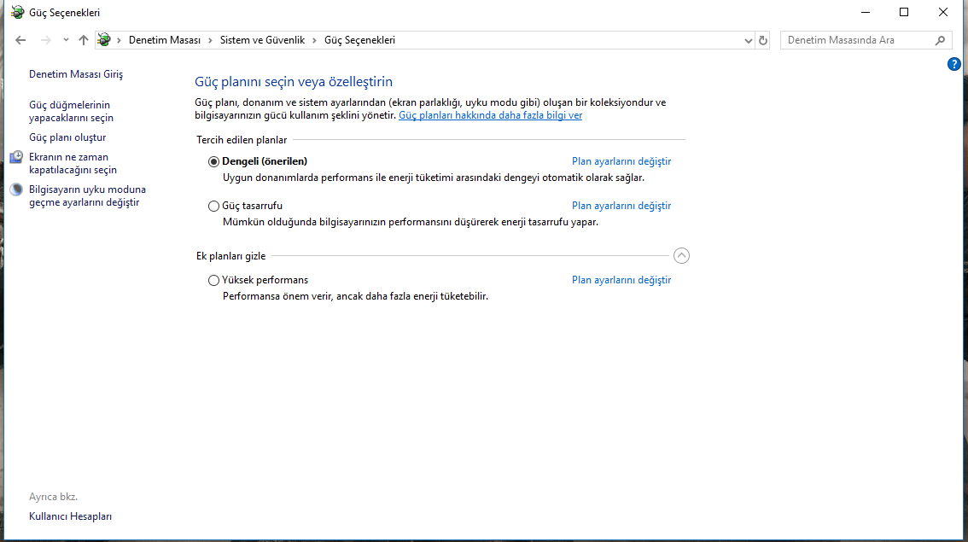Collapse Ek planları gizle section
The width and height of the screenshot is (968, 542).
point(681,255)
